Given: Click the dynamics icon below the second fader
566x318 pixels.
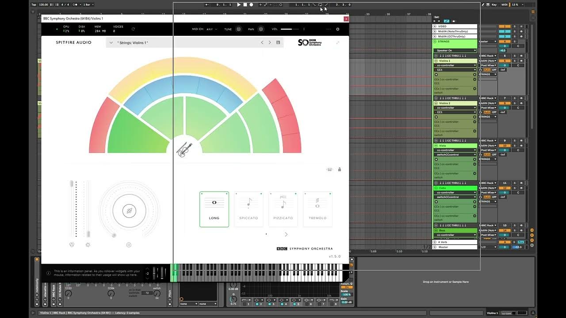Looking at the screenshot, I should [88, 245].
